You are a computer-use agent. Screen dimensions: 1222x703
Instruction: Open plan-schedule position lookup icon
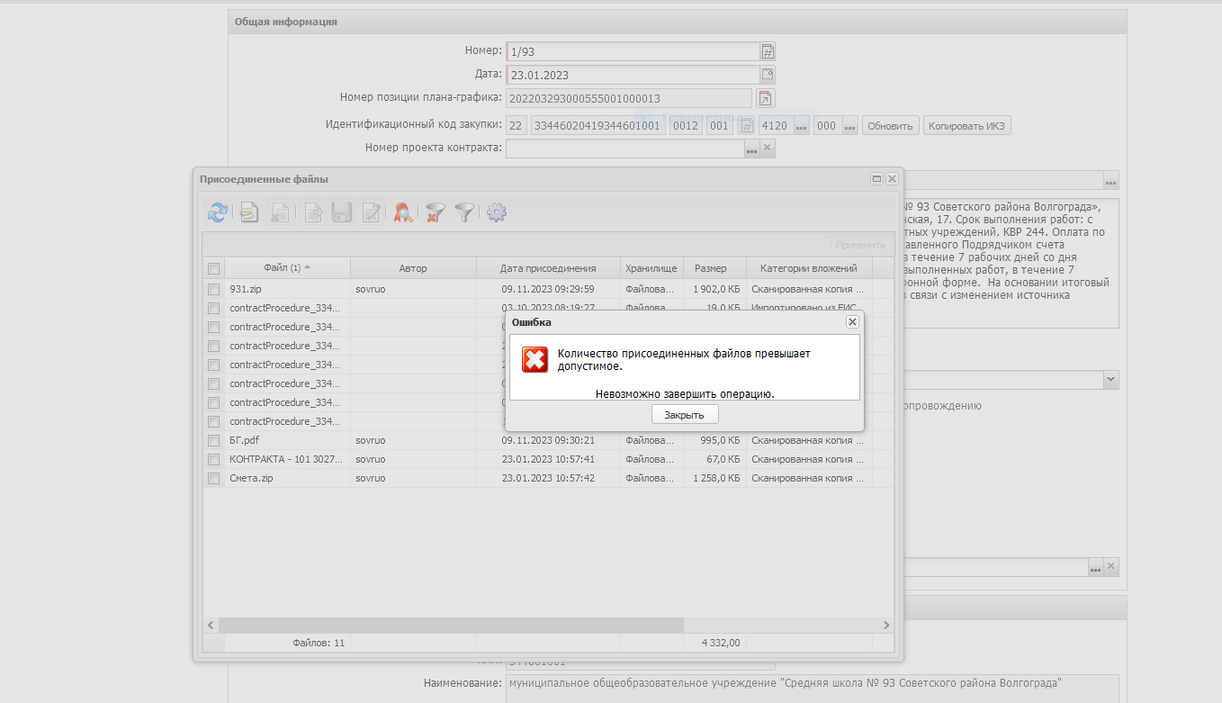[x=764, y=98]
